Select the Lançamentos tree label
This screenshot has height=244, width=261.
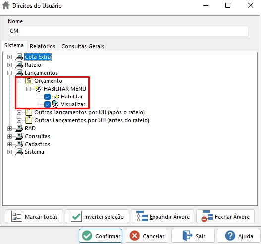tap(41, 73)
